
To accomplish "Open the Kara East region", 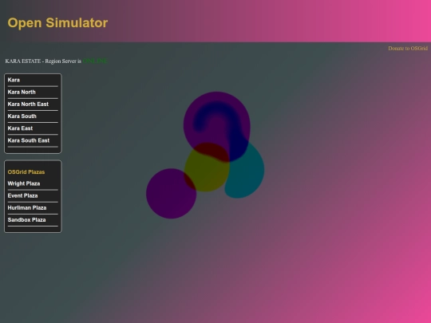I will 20,128.
